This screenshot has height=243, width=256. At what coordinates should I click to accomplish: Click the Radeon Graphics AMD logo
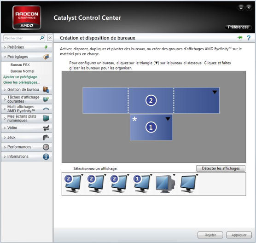coord(27,17)
